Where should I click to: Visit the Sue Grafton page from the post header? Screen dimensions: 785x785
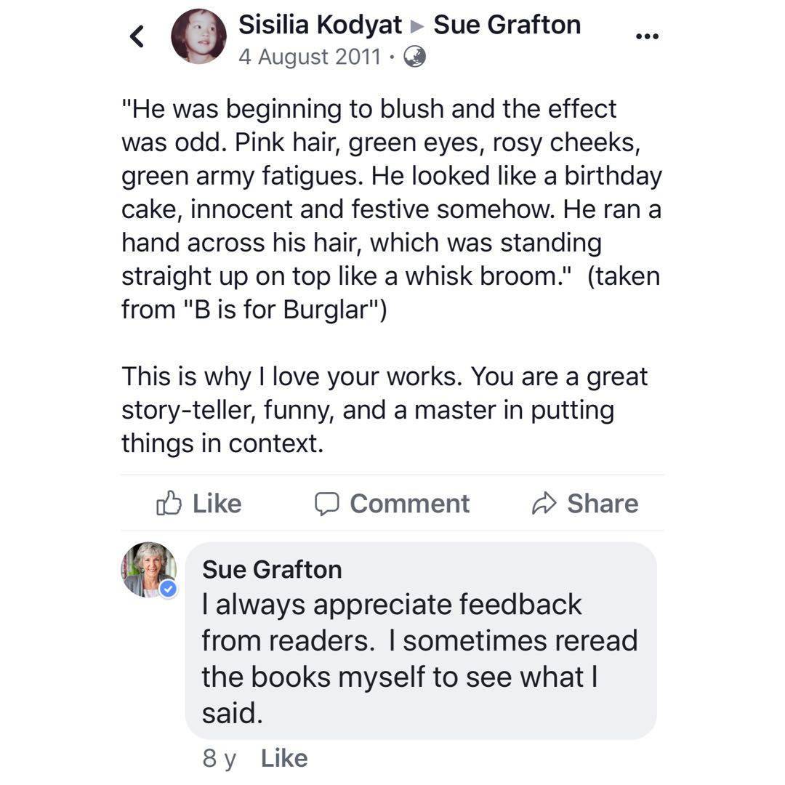tap(507, 25)
